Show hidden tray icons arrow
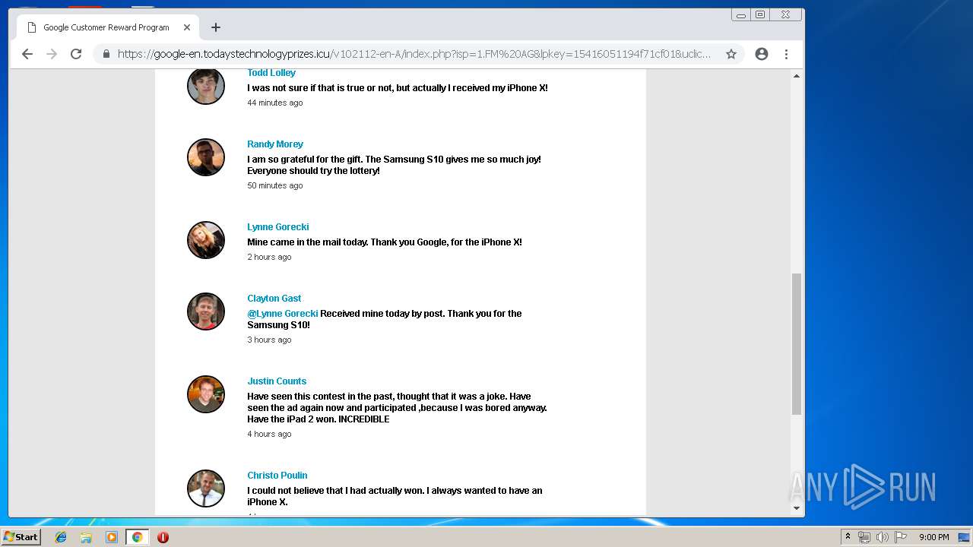The height and width of the screenshot is (547, 973). pos(848,537)
